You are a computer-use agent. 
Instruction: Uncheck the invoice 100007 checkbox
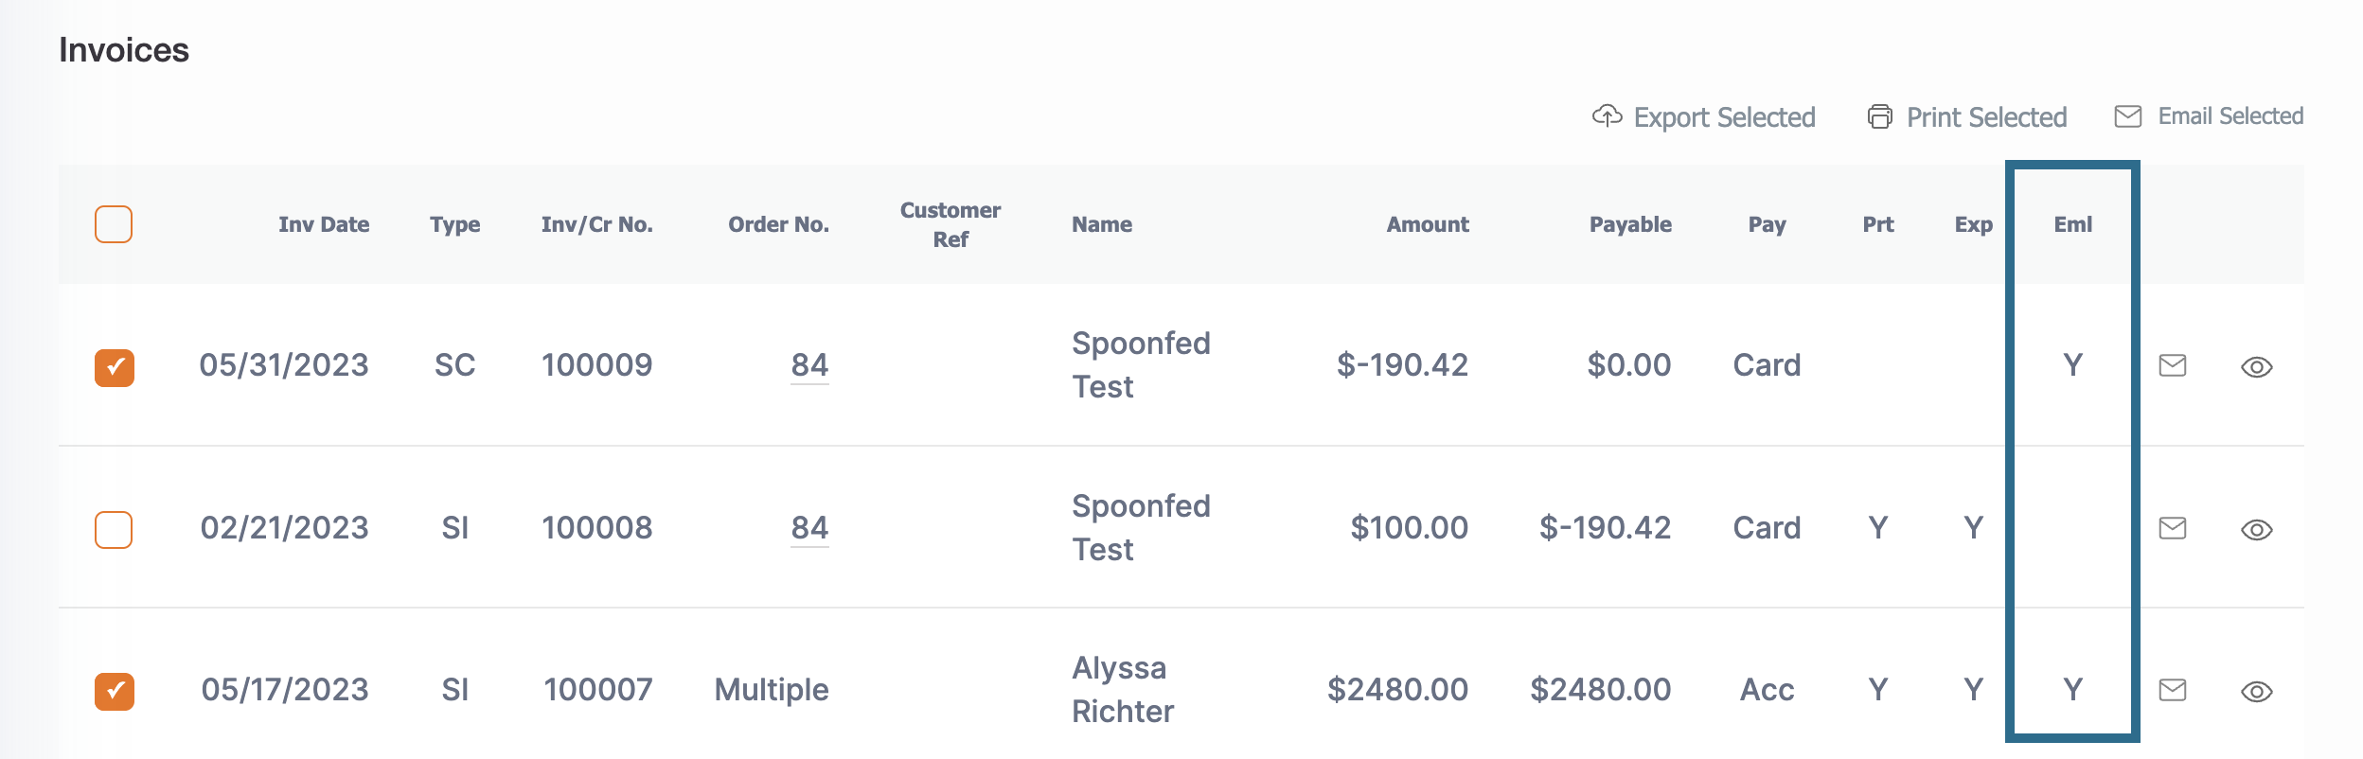tap(115, 692)
